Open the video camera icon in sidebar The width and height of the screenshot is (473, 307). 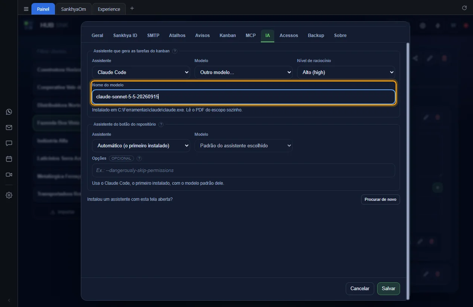tap(9, 175)
